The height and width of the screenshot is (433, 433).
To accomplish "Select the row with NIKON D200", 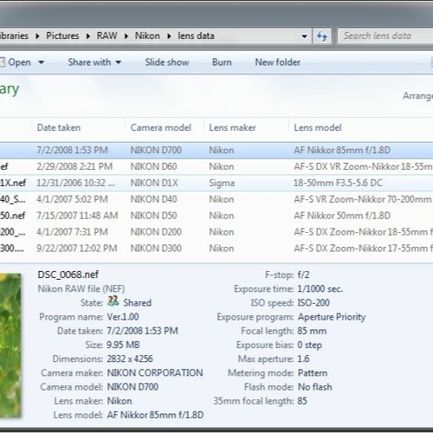I will pos(216,232).
